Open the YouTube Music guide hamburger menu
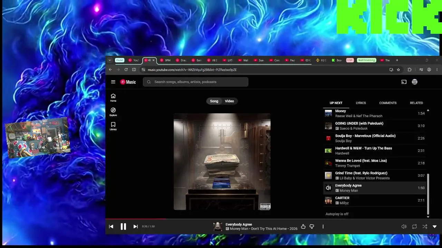Image resolution: width=442 pixels, height=248 pixels. (113, 82)
